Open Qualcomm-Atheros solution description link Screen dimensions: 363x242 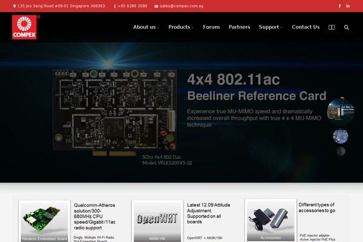click(95, 217)
